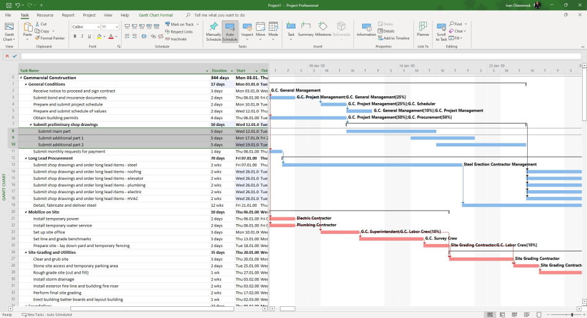Click the Tell me what you want search box
The image size is (587, 318).
coord(219,15)
